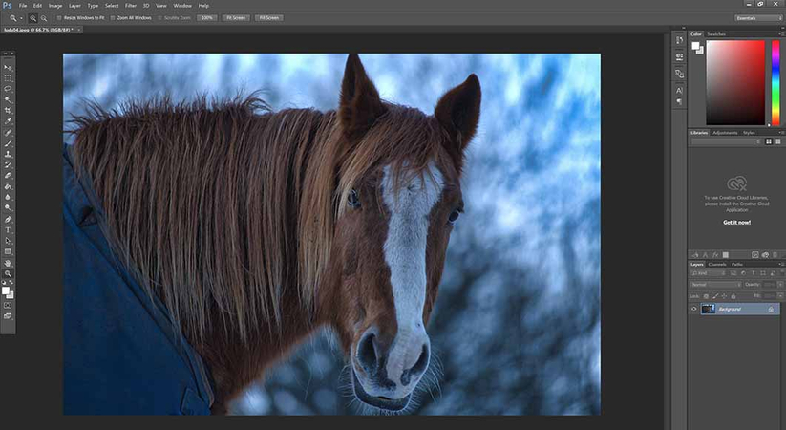786x430 pixels.
Task: Open the Image menu
Action: tap(55, 6)
